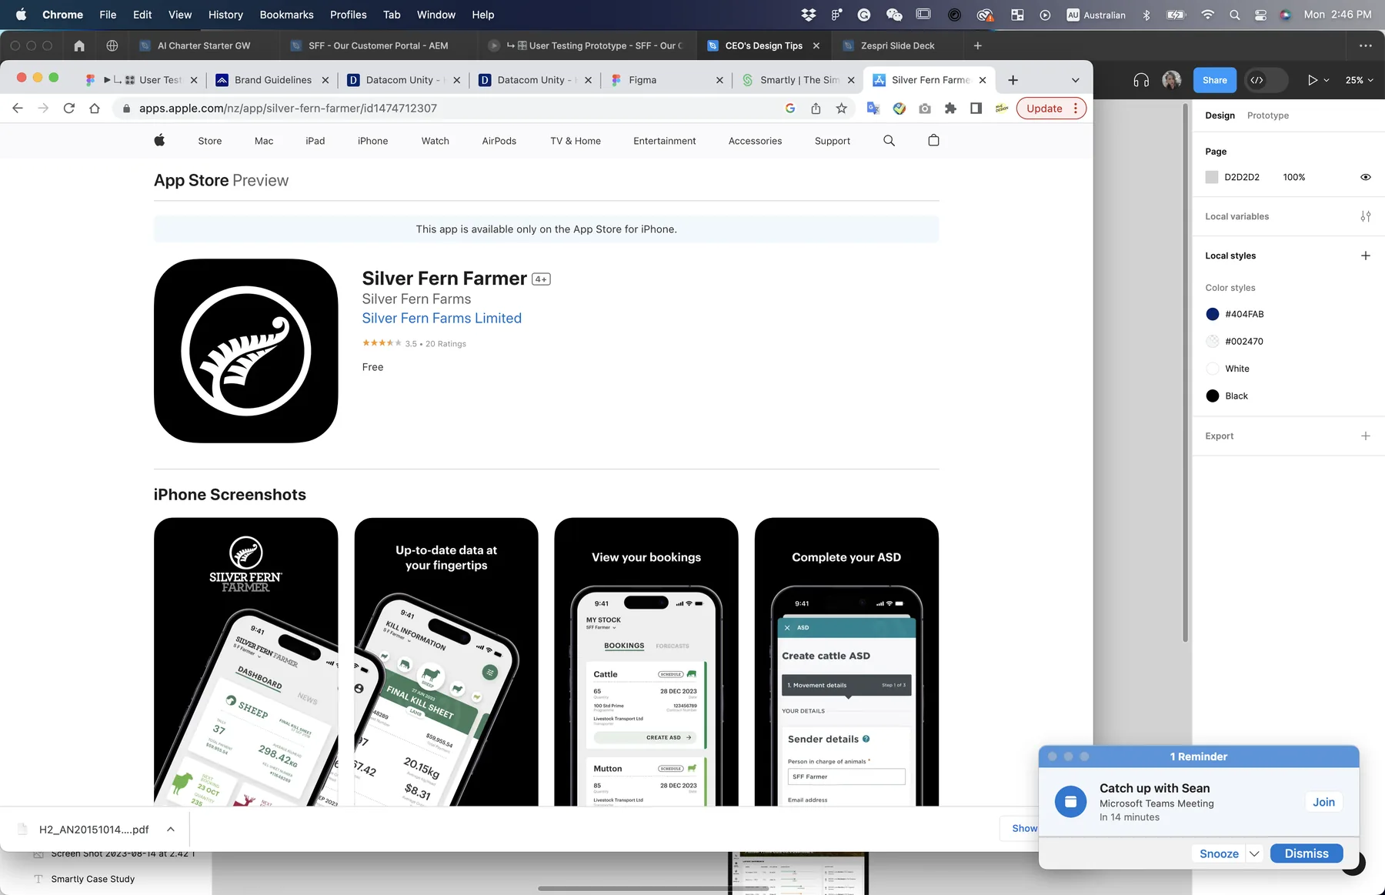1385x895 pixels.
Task: Select iPhone in Apple navigation
Action: pyautogui.click(x=372, y=141)
